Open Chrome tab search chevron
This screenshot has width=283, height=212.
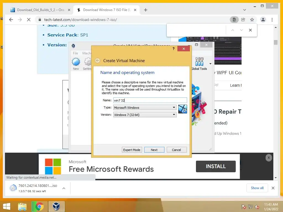click(x=244, y=10)
